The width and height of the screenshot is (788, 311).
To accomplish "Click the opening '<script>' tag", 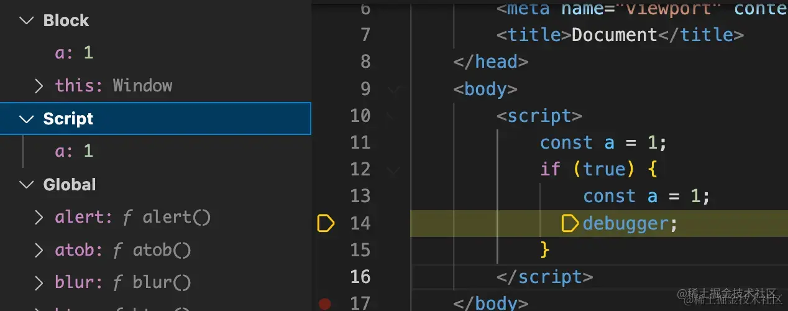I will point(539,116).
